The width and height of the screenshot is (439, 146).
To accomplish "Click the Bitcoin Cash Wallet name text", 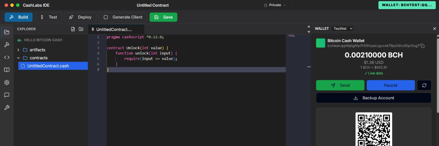I will tap(346, 41).
